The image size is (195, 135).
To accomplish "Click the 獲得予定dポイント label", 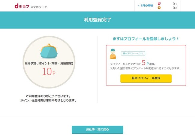I will 49,63.
